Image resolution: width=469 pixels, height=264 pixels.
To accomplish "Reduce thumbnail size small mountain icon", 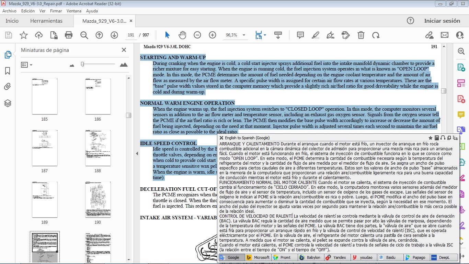I will pos(72,65).
